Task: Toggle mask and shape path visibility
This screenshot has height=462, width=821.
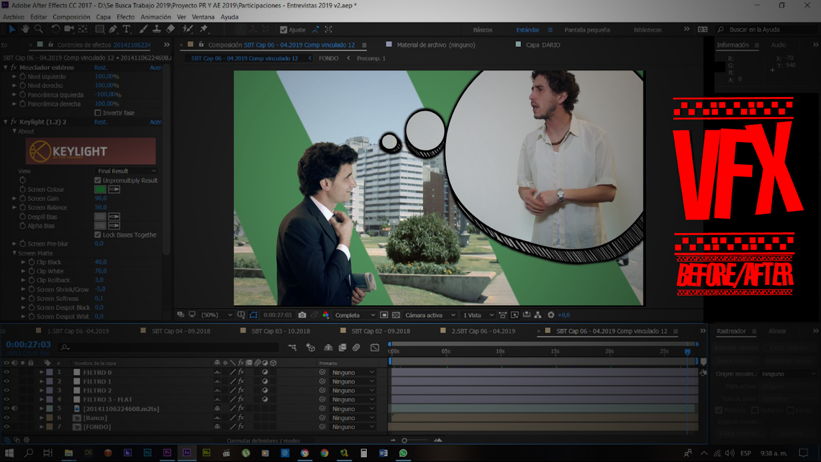Action: [x=253, y=315]
